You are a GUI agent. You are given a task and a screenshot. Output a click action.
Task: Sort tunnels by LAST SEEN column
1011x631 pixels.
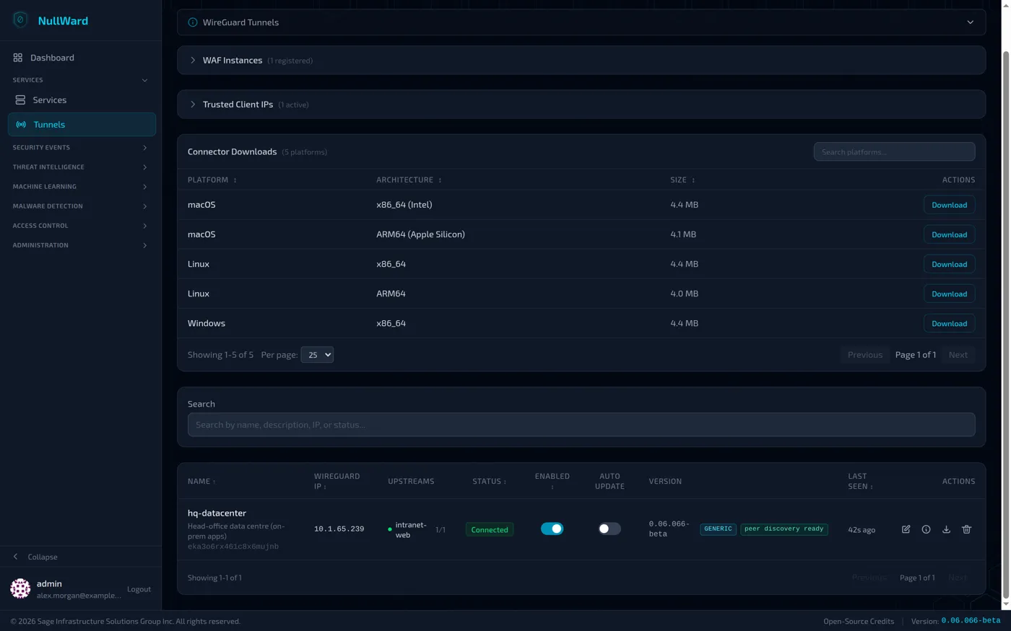[860, 481]
